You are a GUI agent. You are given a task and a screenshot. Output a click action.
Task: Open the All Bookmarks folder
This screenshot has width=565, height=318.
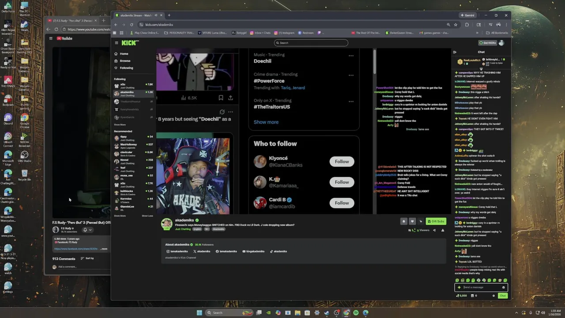(497, 33)
